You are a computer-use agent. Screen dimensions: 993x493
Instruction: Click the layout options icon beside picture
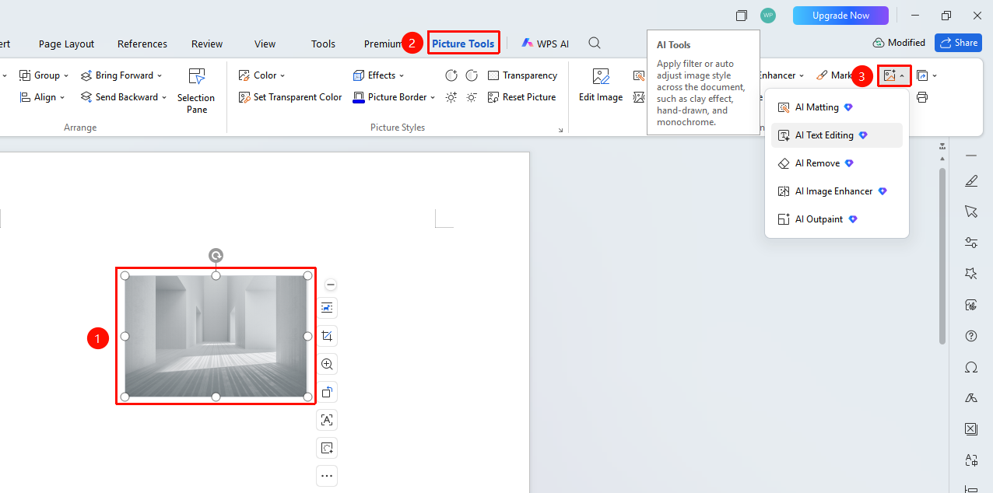pos(327,308)
